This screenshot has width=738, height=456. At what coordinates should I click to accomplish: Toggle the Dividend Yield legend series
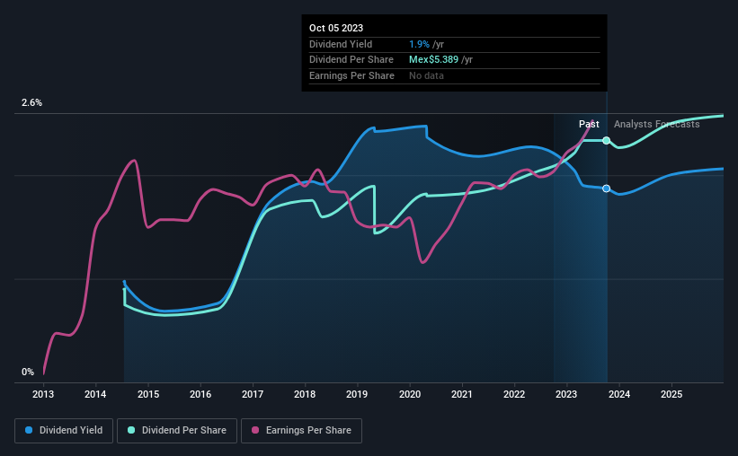coord(64,431)
